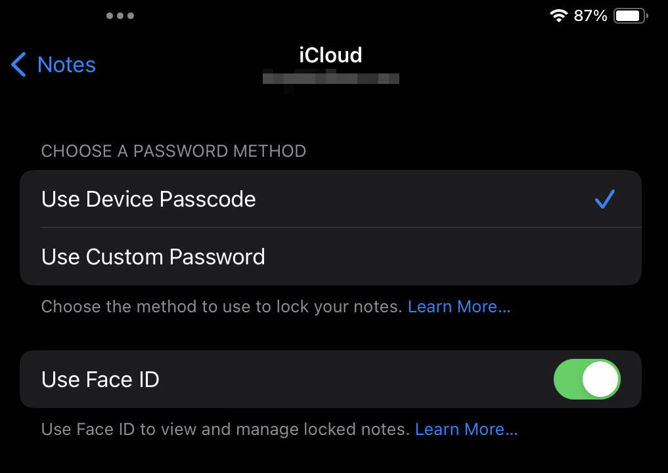
Task: Tap empty space in the Custom Password row
Action: [452, 257]
